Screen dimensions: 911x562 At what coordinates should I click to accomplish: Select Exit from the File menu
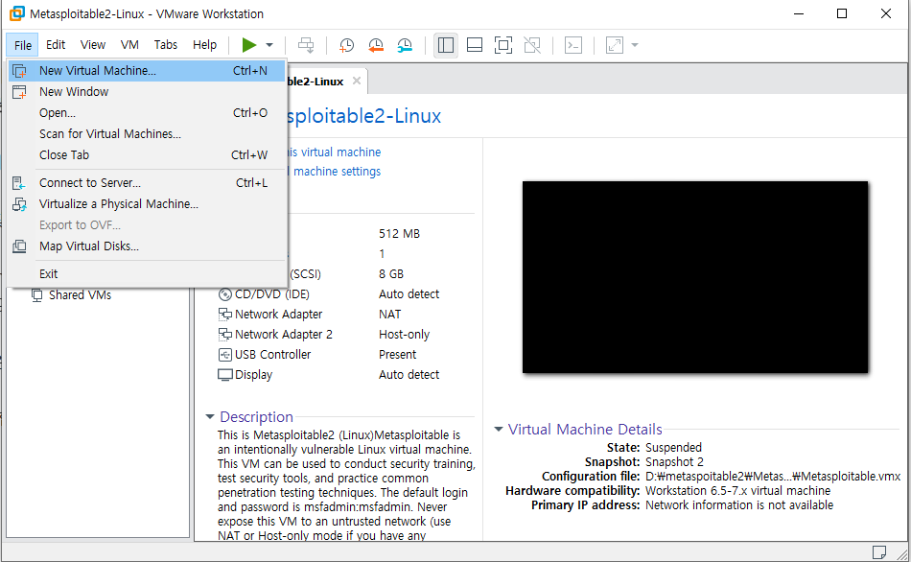coord(147,273)
